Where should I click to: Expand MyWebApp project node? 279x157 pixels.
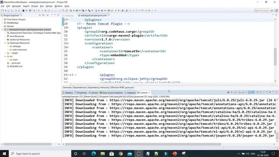click(x=2, y=23)
